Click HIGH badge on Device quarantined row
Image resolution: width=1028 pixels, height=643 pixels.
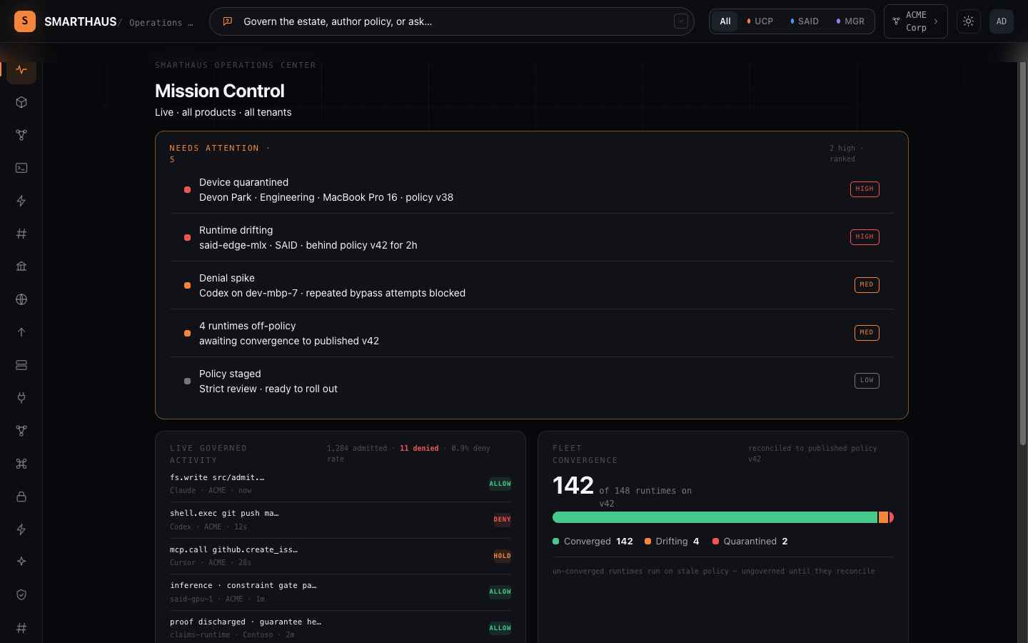tap(865, 189)
